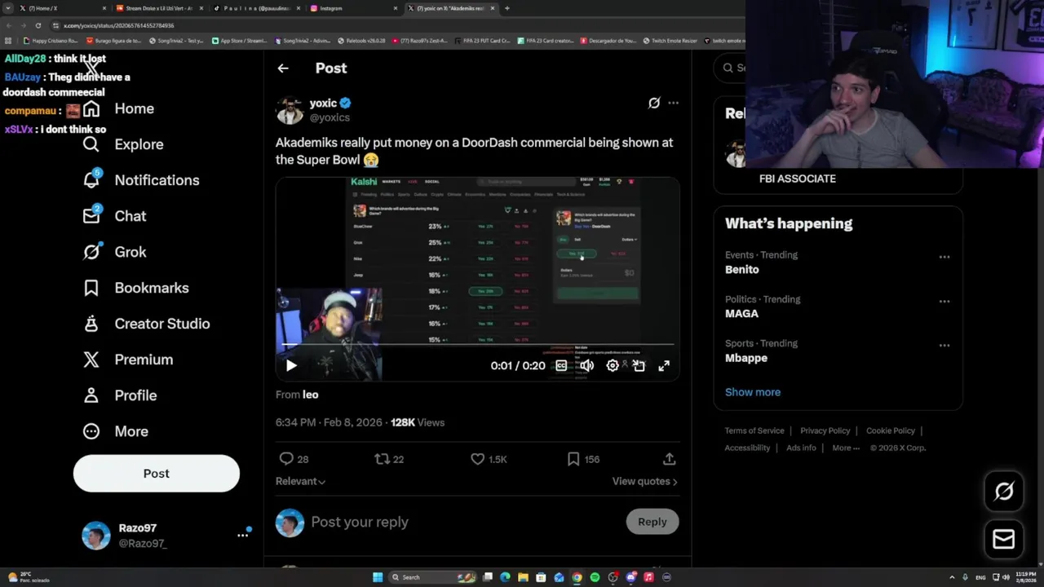Play the embedded video
Screen dimensions: 1044x587
click(x=291, y=366)
